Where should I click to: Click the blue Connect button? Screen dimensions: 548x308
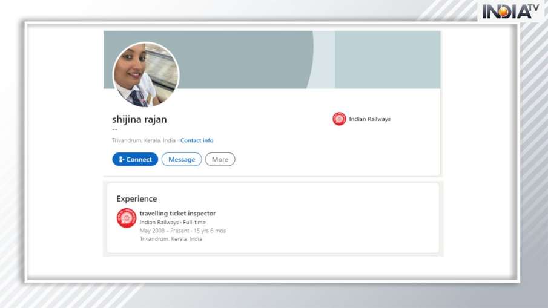[135, 159]
